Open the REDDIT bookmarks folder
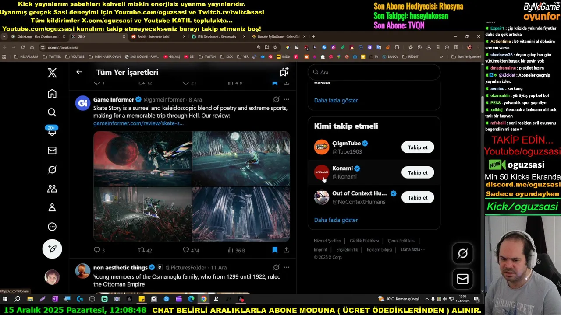 point(410,56)
